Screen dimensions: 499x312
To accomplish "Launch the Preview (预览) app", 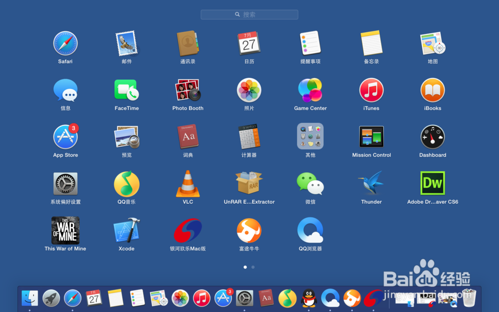I will point(127,137).
